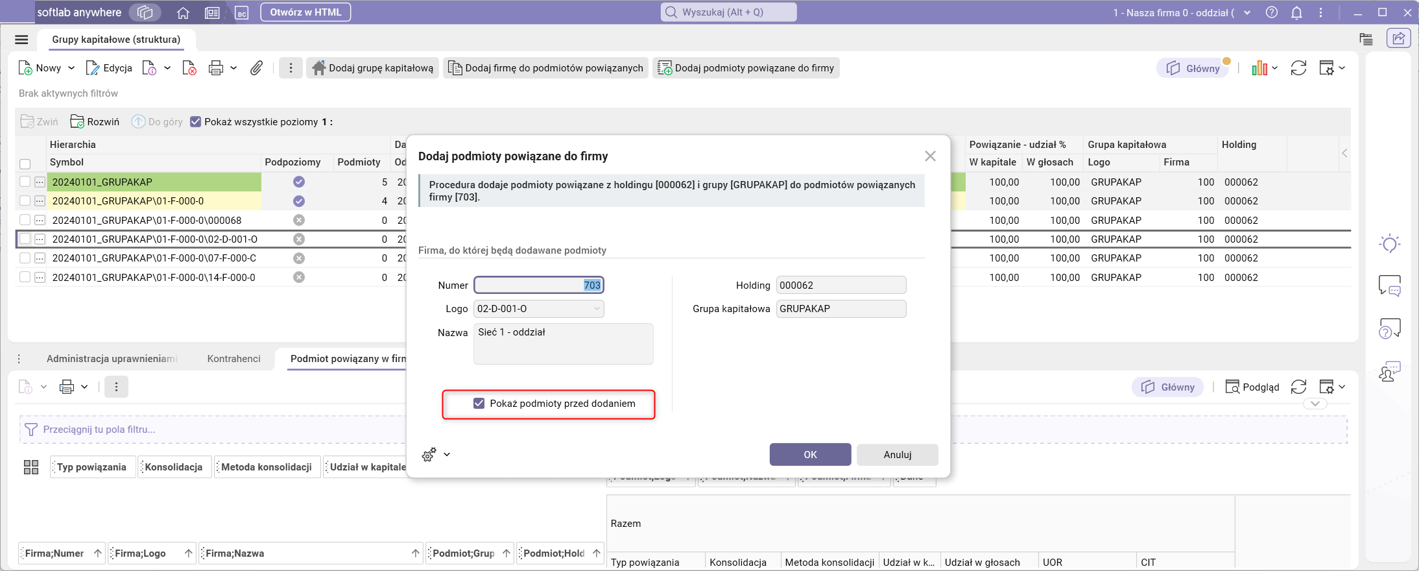Click the Numer input field with 703

pos(539,285)
